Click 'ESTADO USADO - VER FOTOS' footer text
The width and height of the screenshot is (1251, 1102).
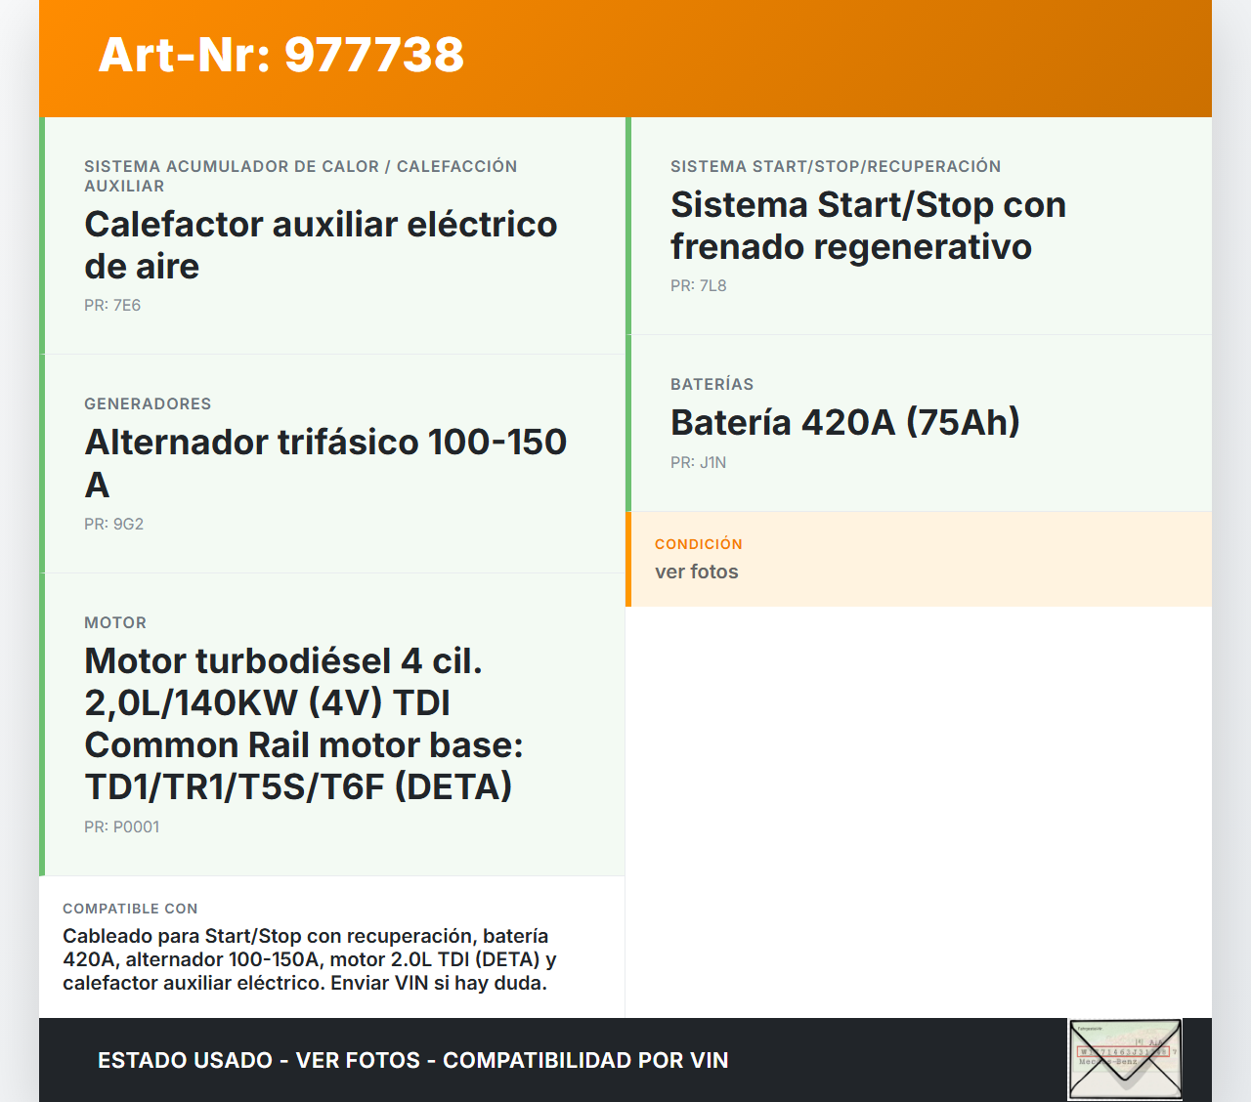click(413, 1060)
